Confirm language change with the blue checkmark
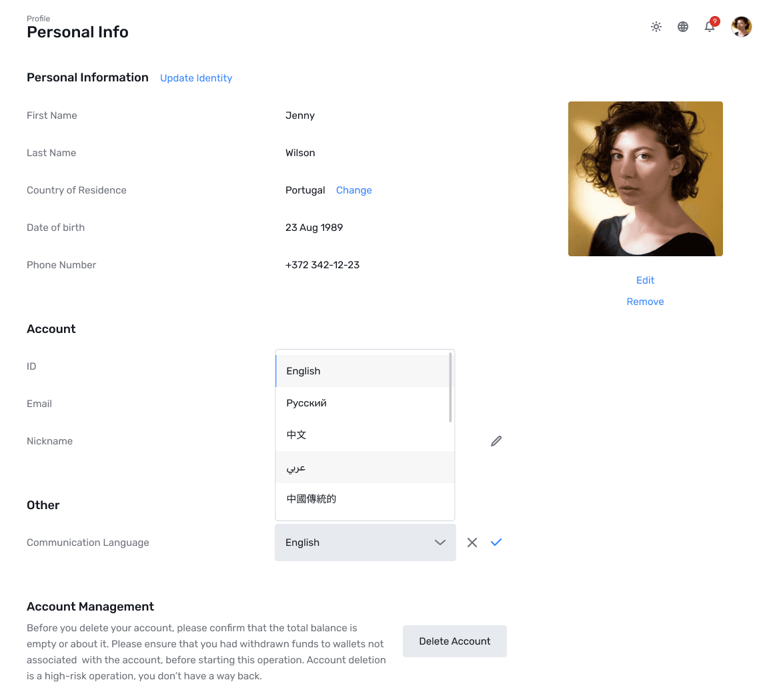 [x=496, y=543]
